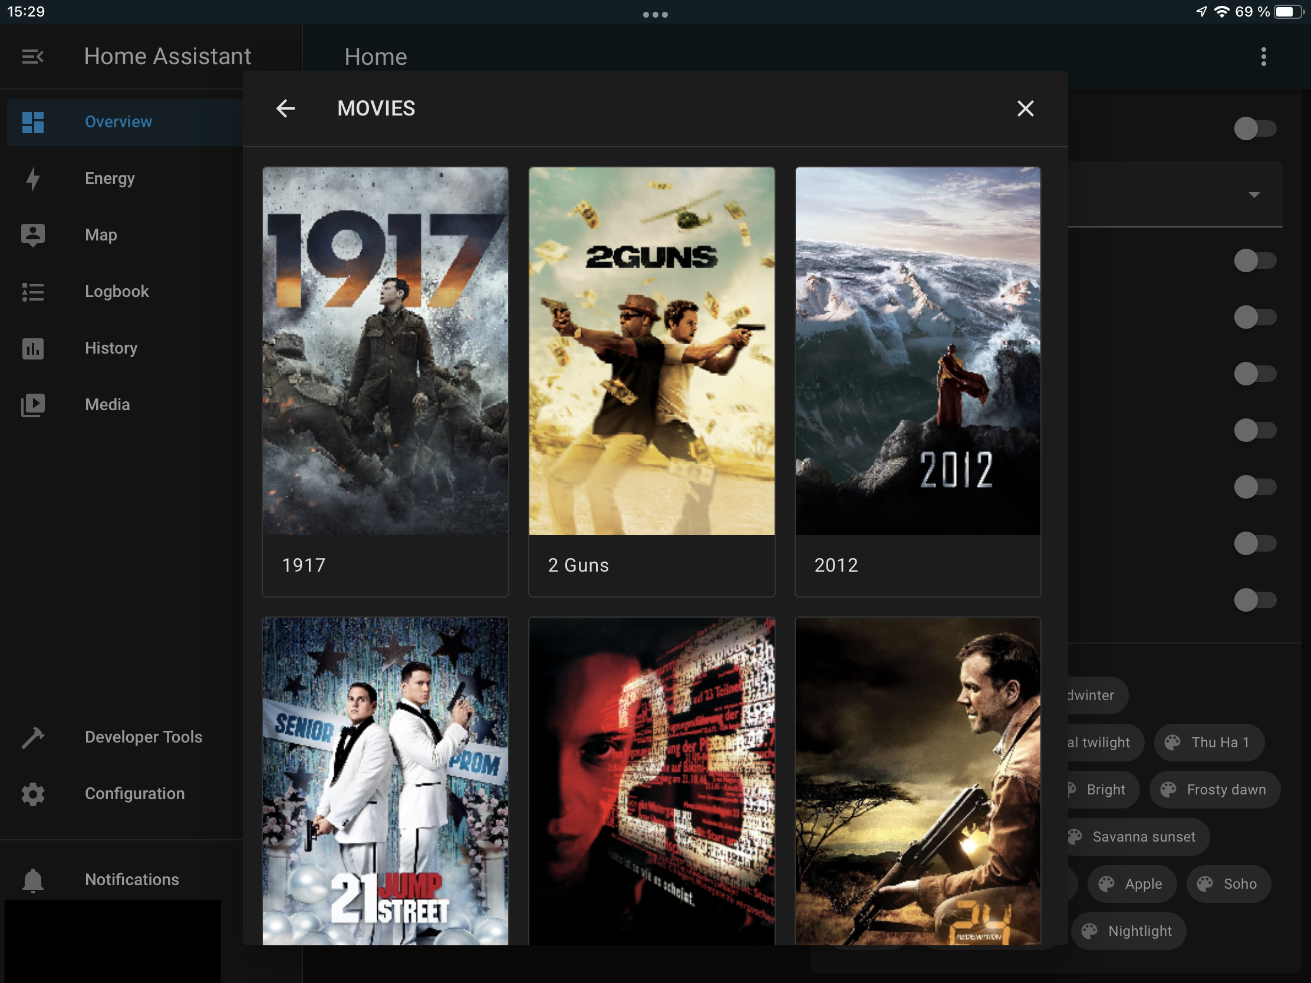The image size is (1311, 983).
Task: Select the 1917 movie poster
Action: pyautogui.click(x=386, y=351)
